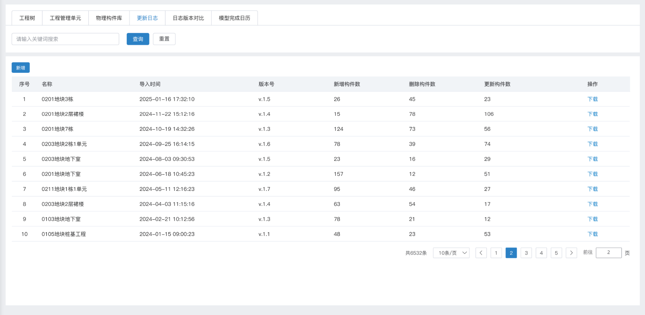The height and width of the screenshot is (315, 645).
Task: Jump to page 3 in pagination
Action: pos(526,253)
